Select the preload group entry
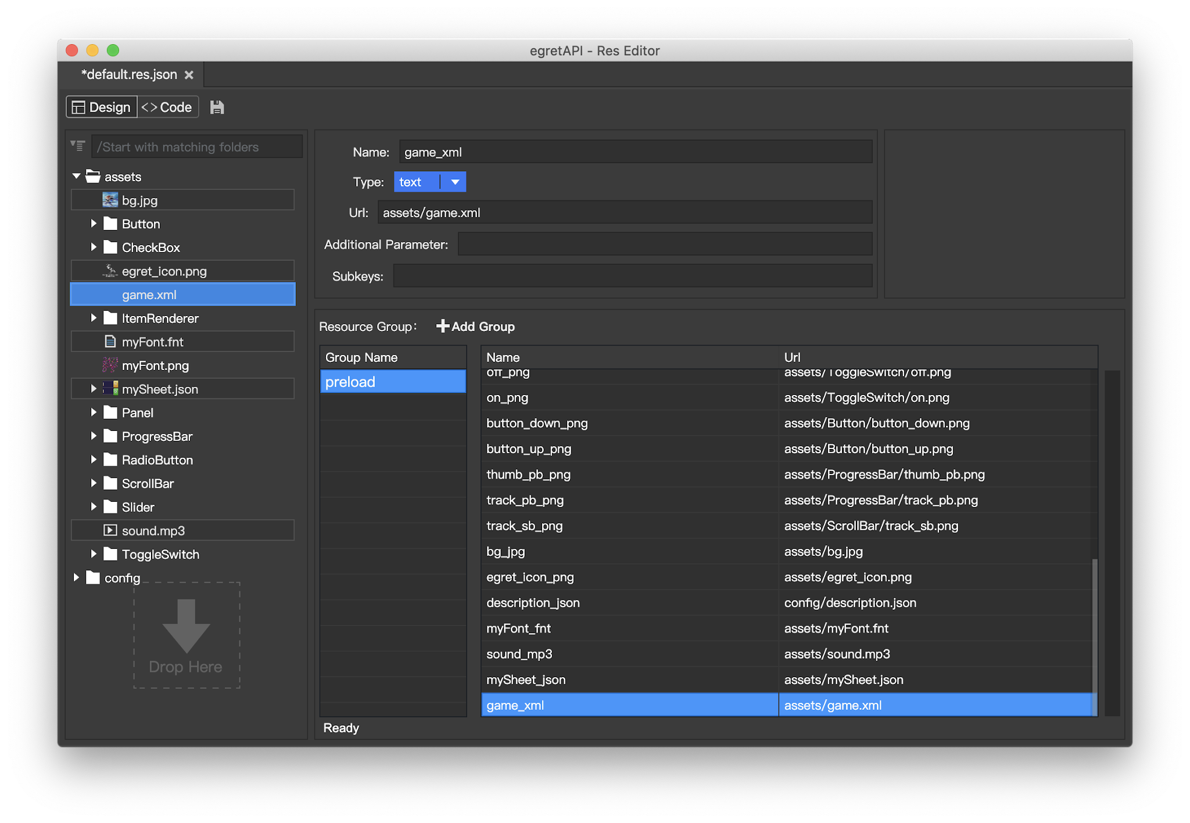 393,381
